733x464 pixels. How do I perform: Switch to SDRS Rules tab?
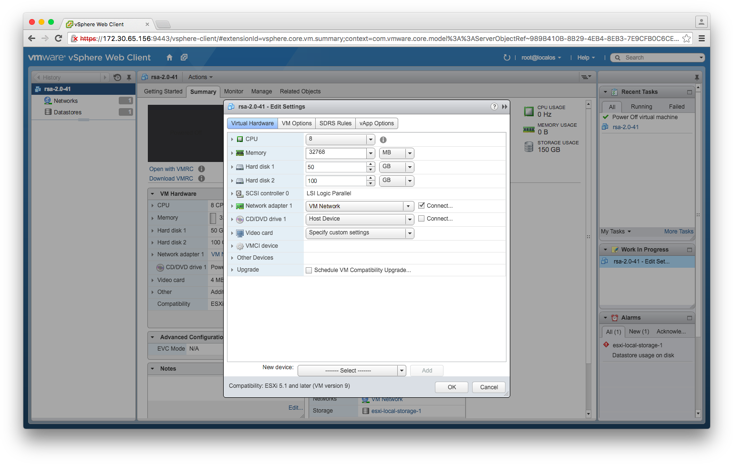[x=335, y=123]
